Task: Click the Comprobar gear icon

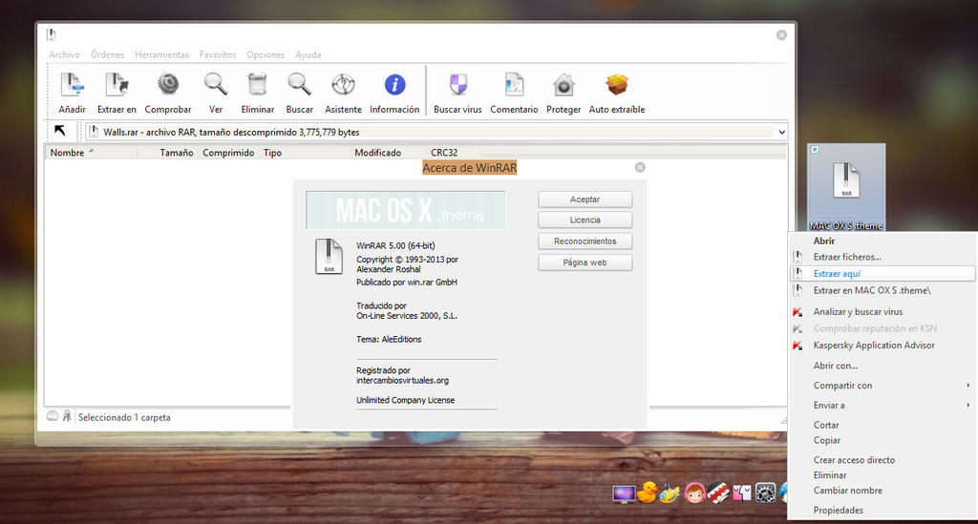Action: 168,84
